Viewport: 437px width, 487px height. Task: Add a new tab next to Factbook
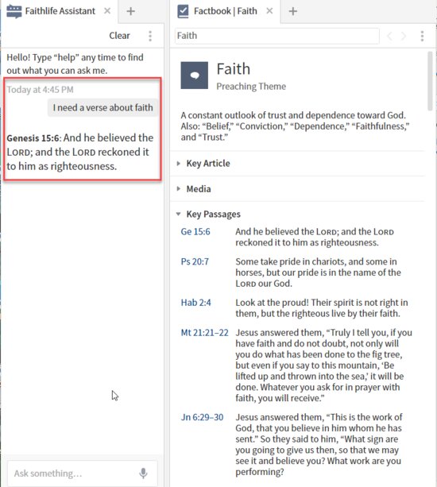coord(293,11)
